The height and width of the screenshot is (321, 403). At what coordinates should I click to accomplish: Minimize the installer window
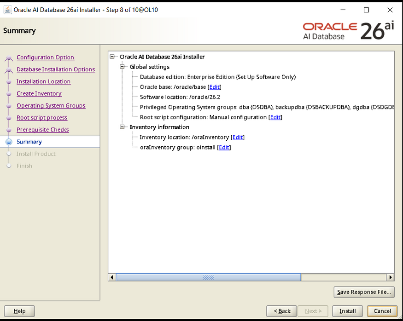coord(343,10)
